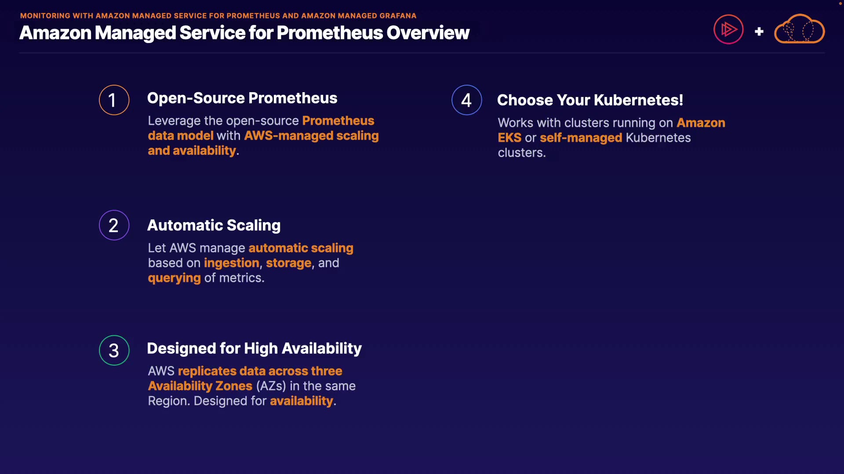844x474 pixels.
Task: Click the small orange dot in corner
Action: [840, 4]
